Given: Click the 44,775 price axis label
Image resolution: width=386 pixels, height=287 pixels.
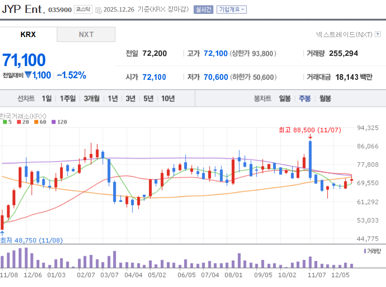Looking at the screenshot, I should click(x=368, y=239).
